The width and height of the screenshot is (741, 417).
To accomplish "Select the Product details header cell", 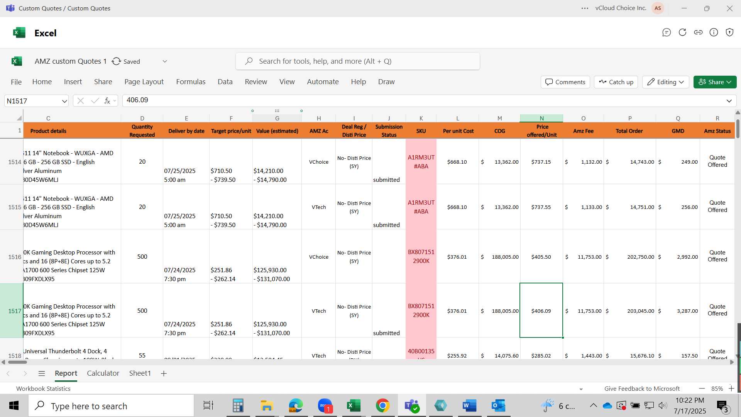I will point(72,131).
